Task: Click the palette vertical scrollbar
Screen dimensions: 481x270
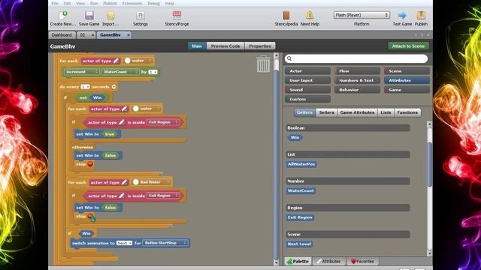Action: click(x=429, y=188)
